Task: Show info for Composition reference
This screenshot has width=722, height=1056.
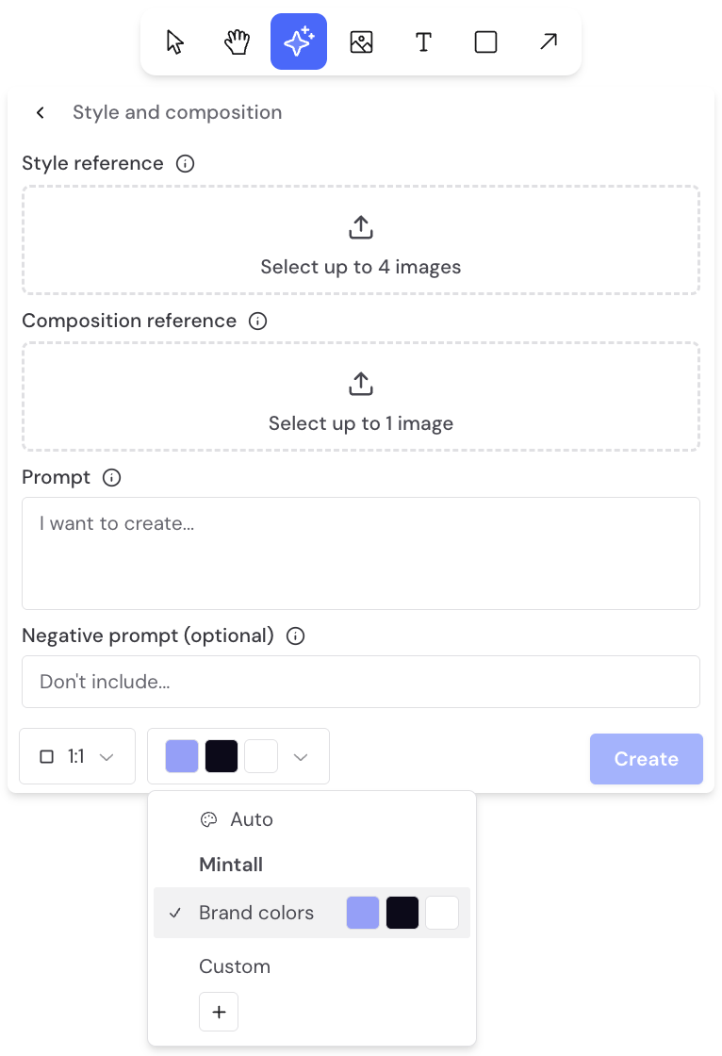Action: (x=258, y=322)
